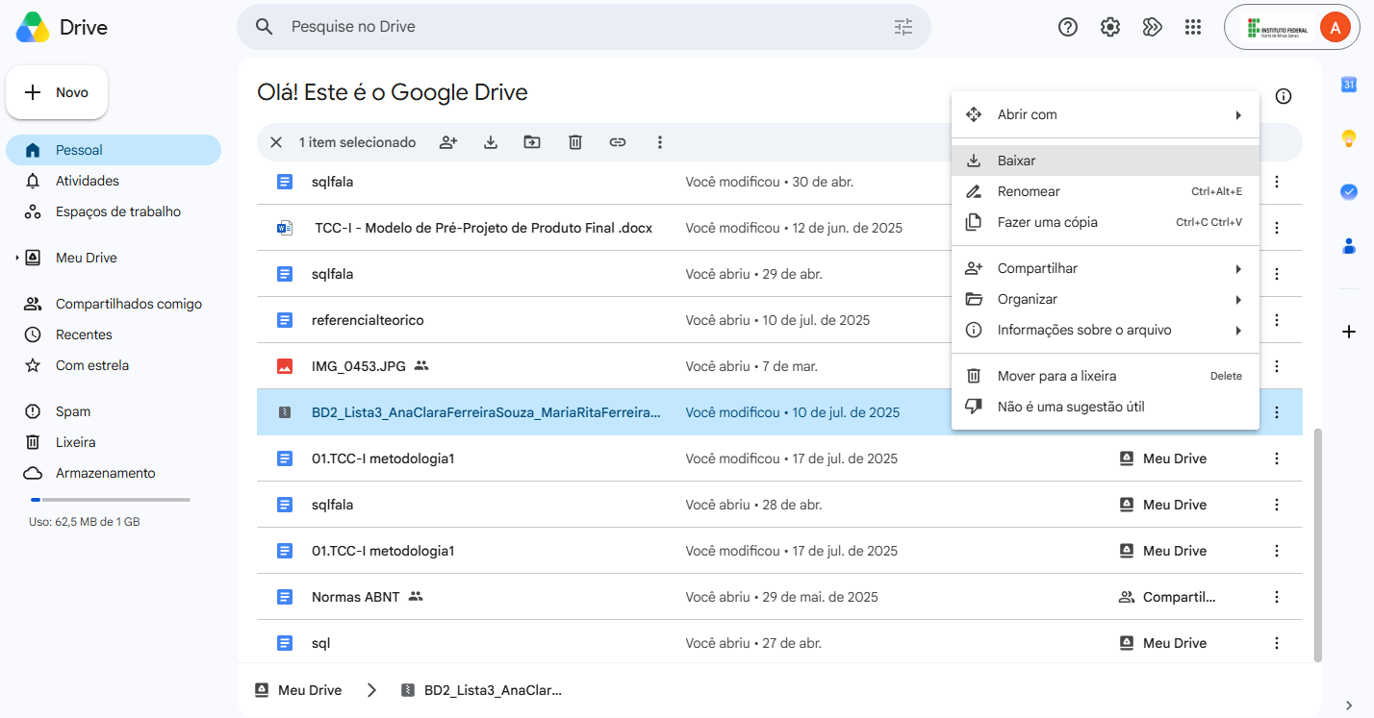Select Renomear in context menu
The height and width of the screenshot is (718, 1374).
tap(1106, 191)
